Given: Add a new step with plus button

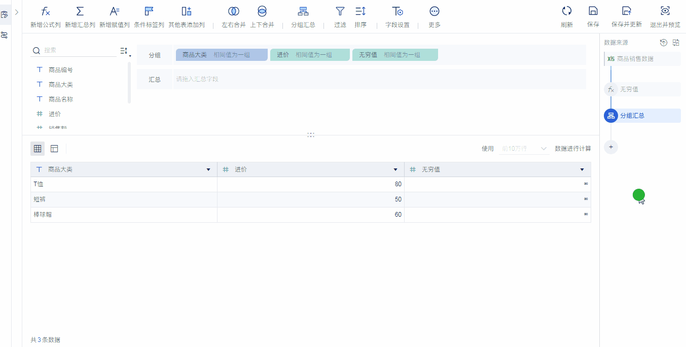Looking at the screenshot, I should pos(611,147).
